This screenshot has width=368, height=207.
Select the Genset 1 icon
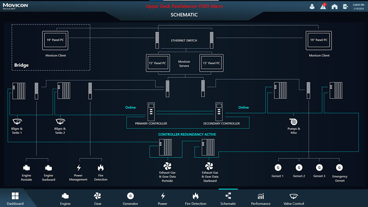[278, 168]
